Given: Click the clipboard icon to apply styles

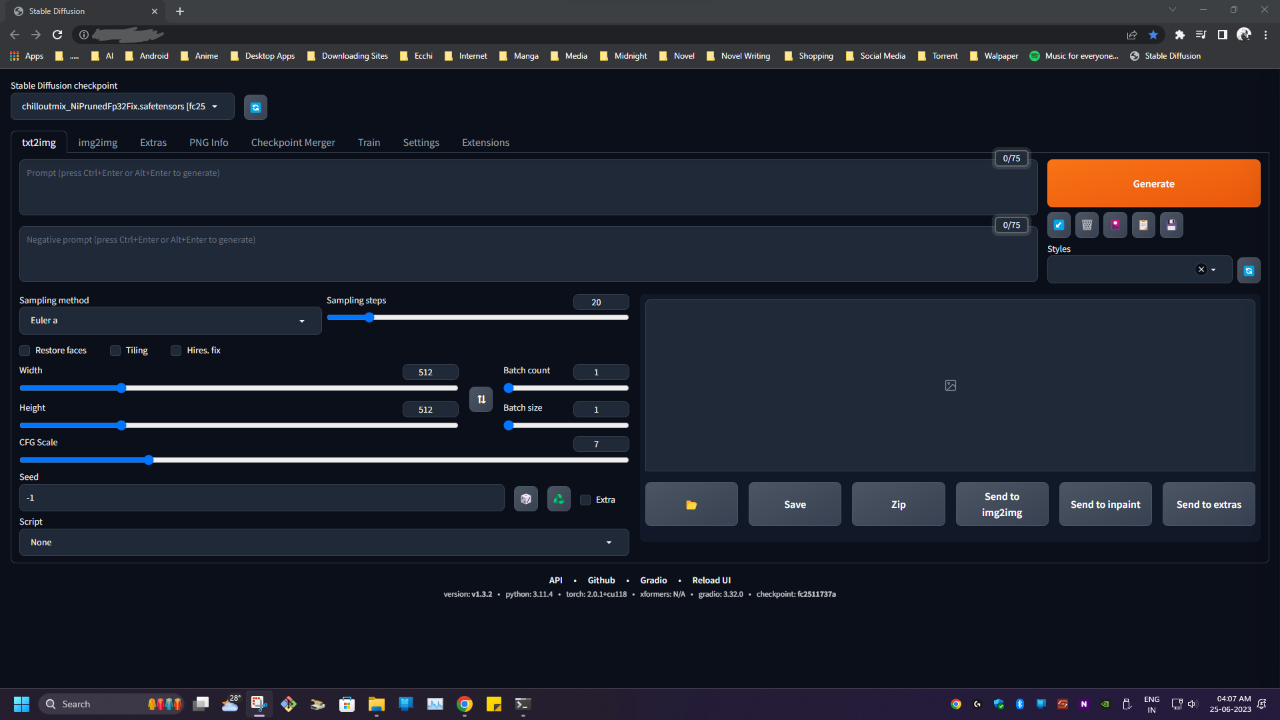Looking at the screenshot, I should (1143, 225).
